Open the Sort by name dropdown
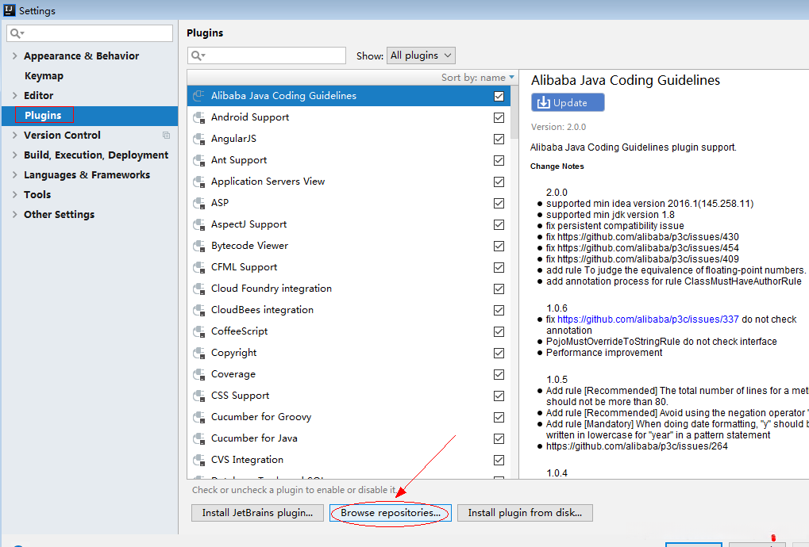Image resolution: width=809 pixels, height=547 pixels. click(478, 77)
